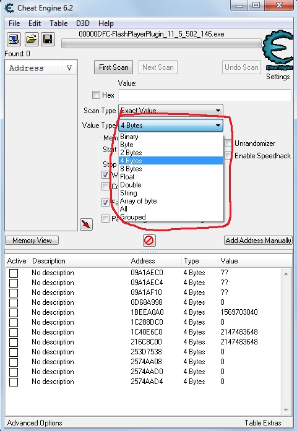Open the Edit menu
Screen dimensions: 297x431
pyautogui.click(x=35, y=23)
